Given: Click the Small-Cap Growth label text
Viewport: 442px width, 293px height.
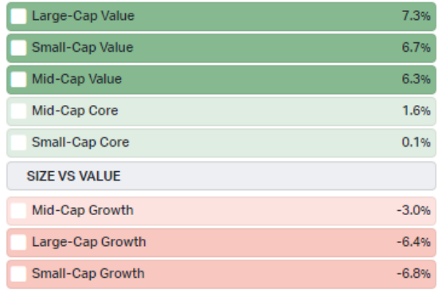Looking at the screenshot, I should (88, 273).
